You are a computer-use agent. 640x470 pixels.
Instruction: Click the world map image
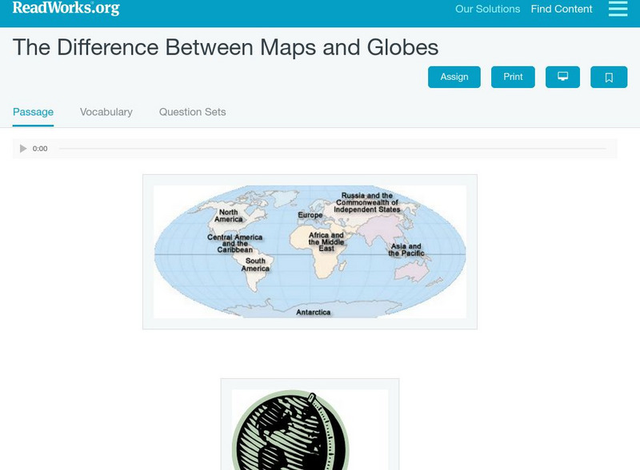310,252
